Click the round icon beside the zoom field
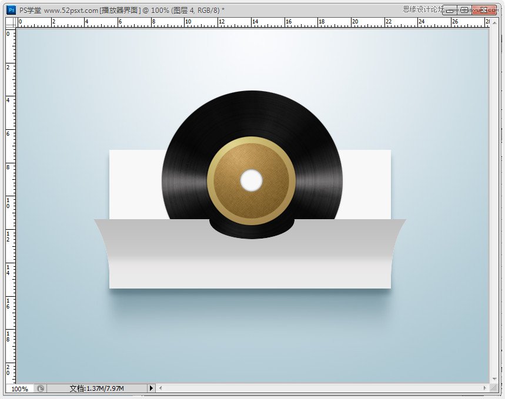The width and height of the screenshot is (505, 399). pos(41,388)
